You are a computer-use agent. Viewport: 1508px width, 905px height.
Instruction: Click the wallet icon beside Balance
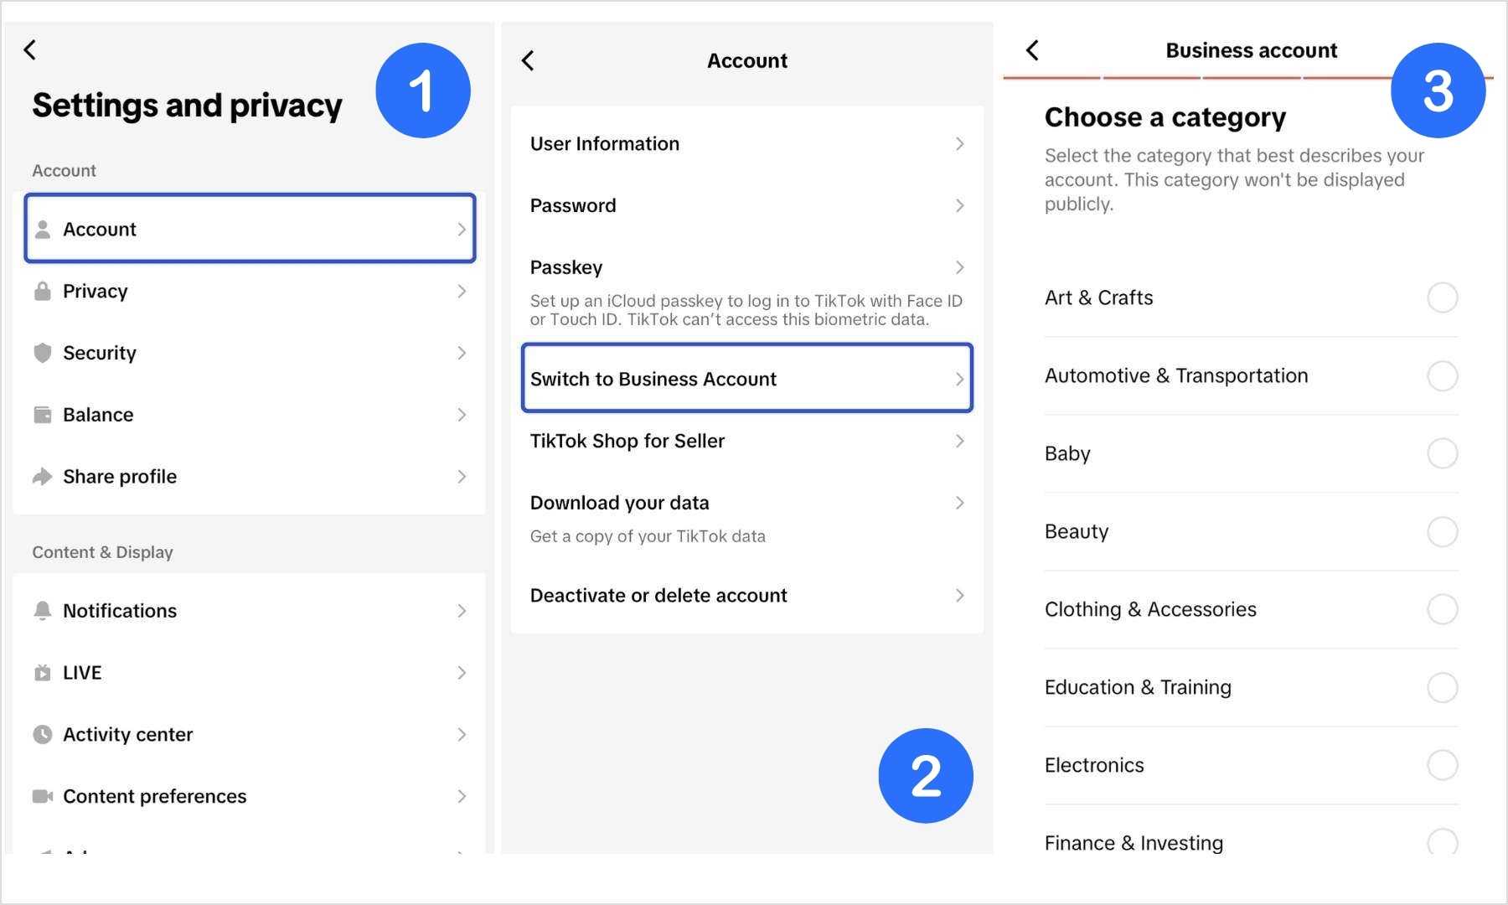(43, 415)
